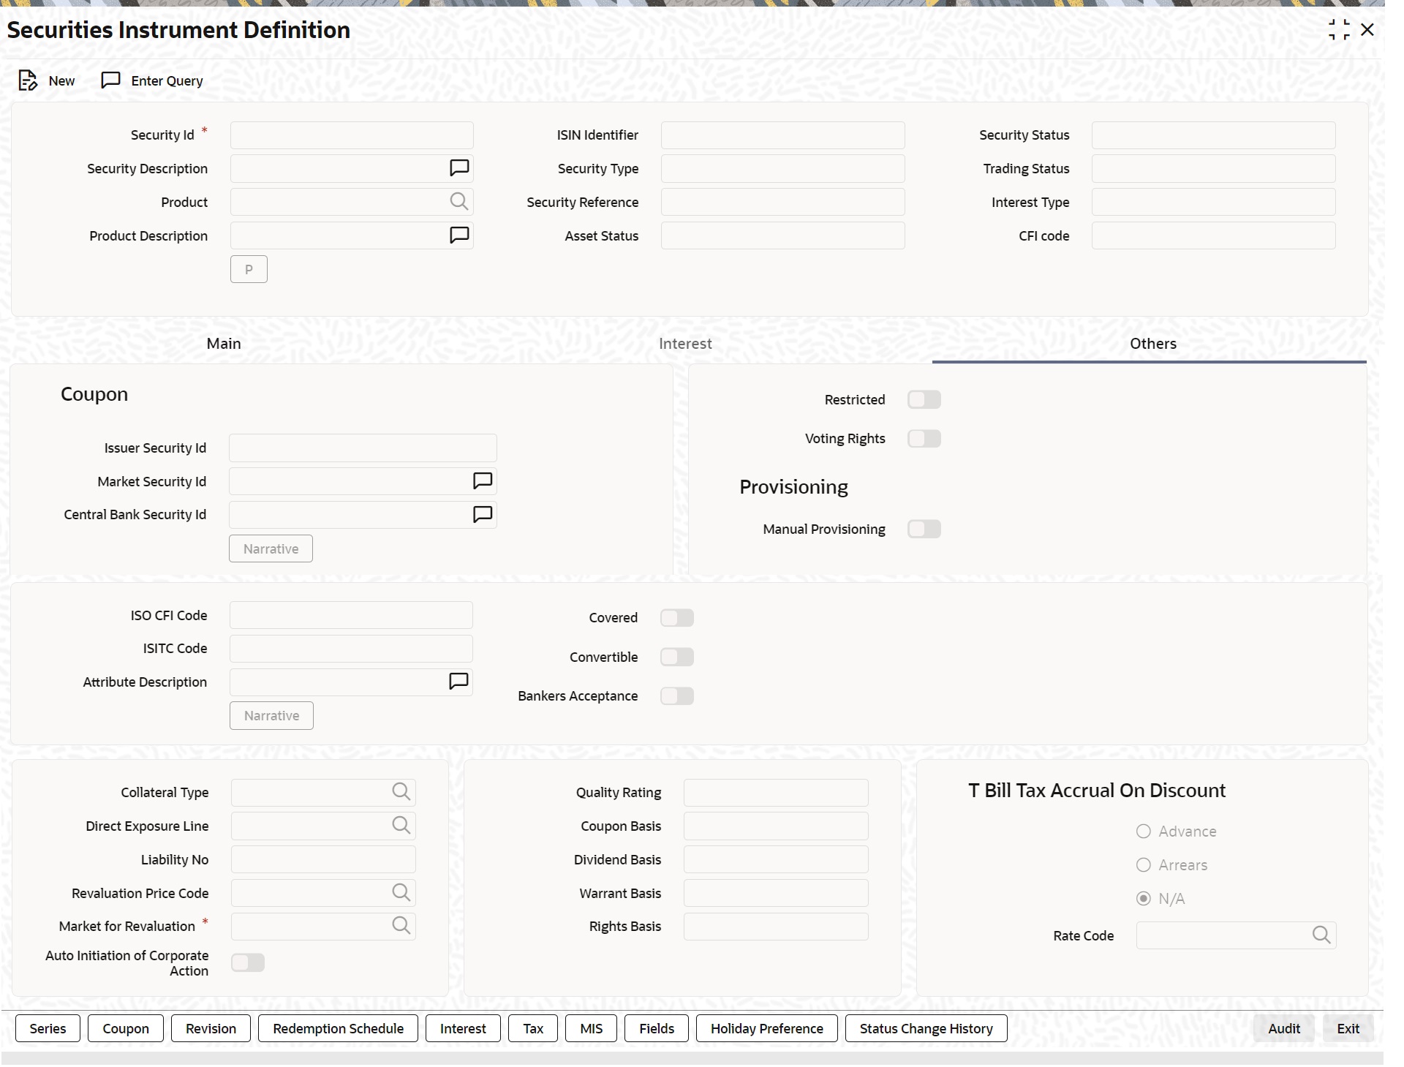Image resolution: width=1404 pixels, height=1067 pixels.
Task: Open Revaluation Price Code lookup list
Action: point(401,892)
